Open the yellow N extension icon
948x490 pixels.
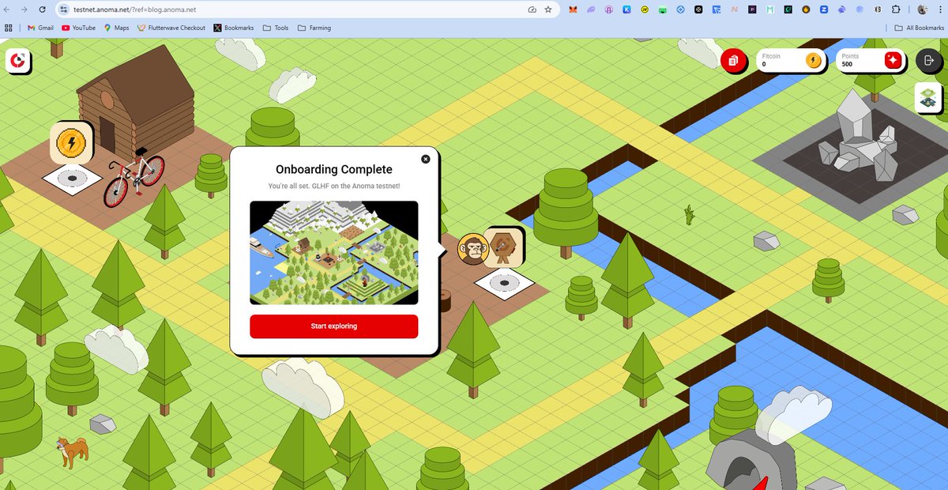tap(645, 9)
